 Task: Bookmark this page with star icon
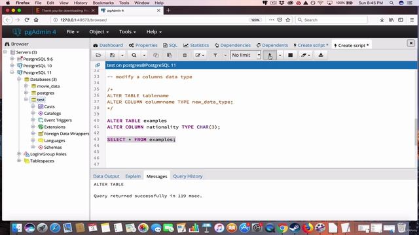(x=288, y=20)
